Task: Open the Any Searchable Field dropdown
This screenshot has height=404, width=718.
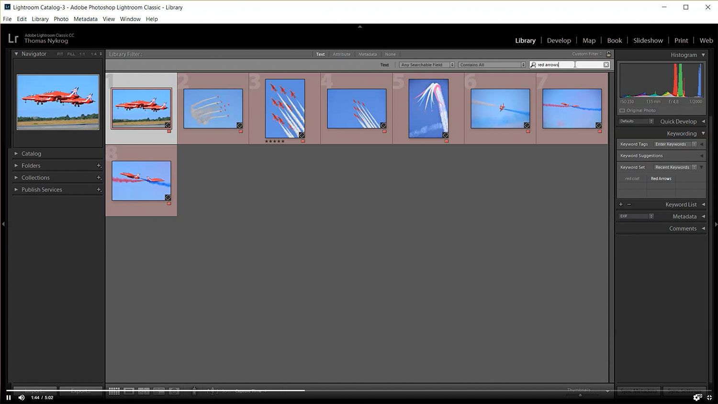Action: [x=426, y=65]
